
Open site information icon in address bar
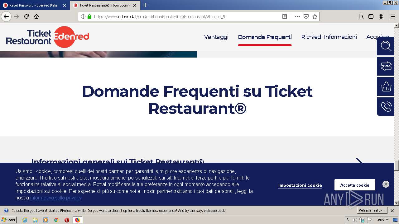(x=83, y=16)
